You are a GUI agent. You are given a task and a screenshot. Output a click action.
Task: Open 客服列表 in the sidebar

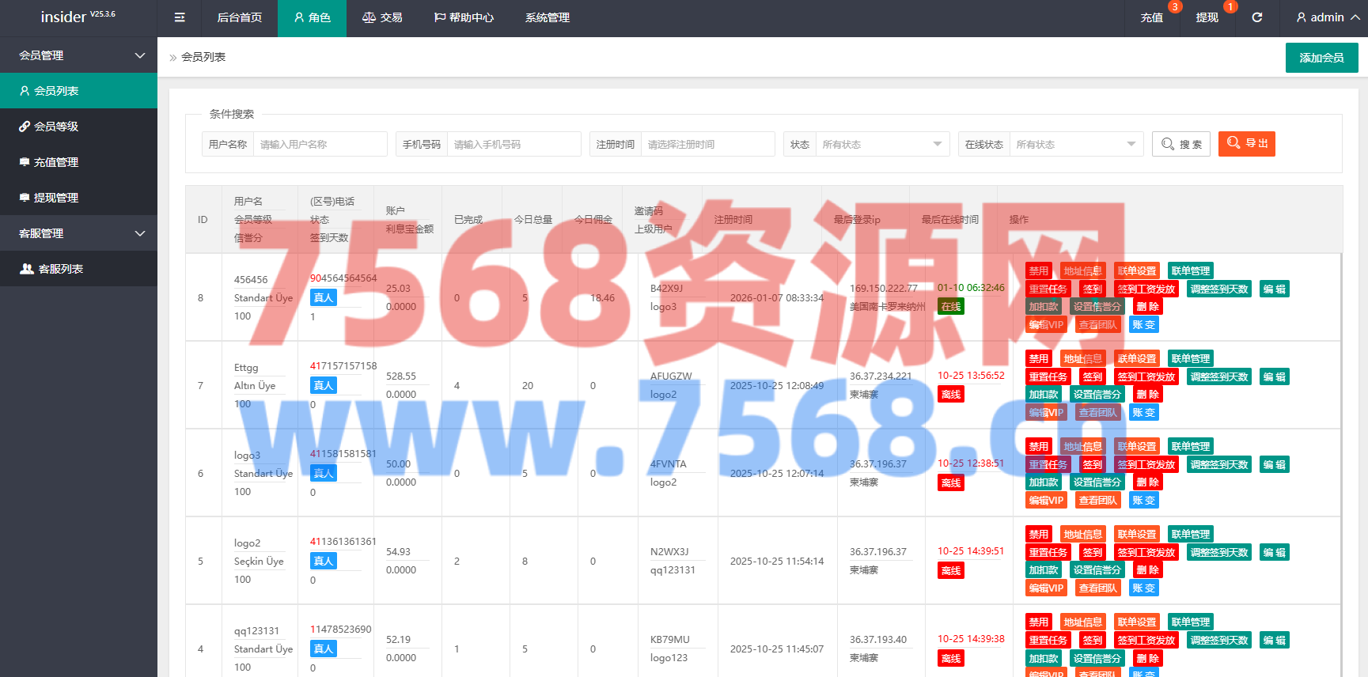60,269
